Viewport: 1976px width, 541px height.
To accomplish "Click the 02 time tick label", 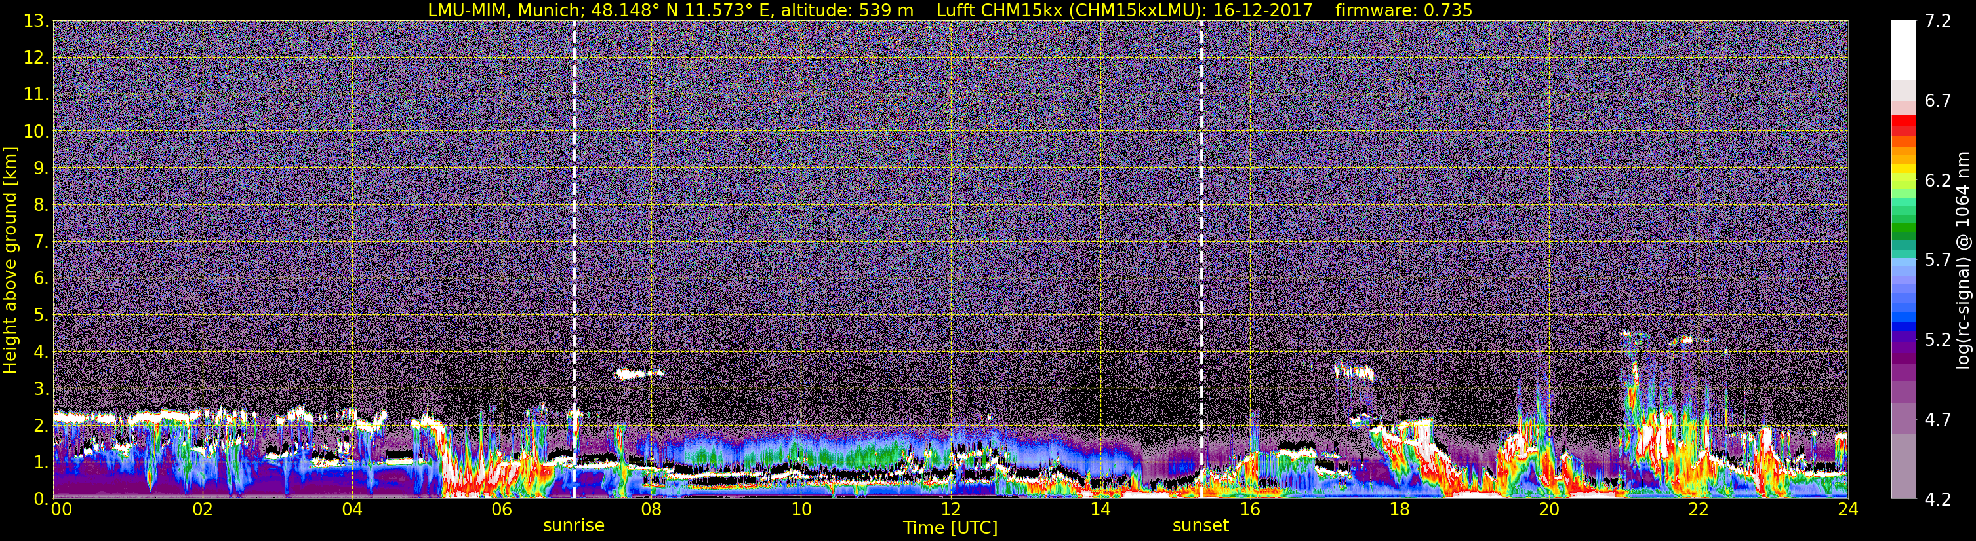I will [x=203, y=510].
